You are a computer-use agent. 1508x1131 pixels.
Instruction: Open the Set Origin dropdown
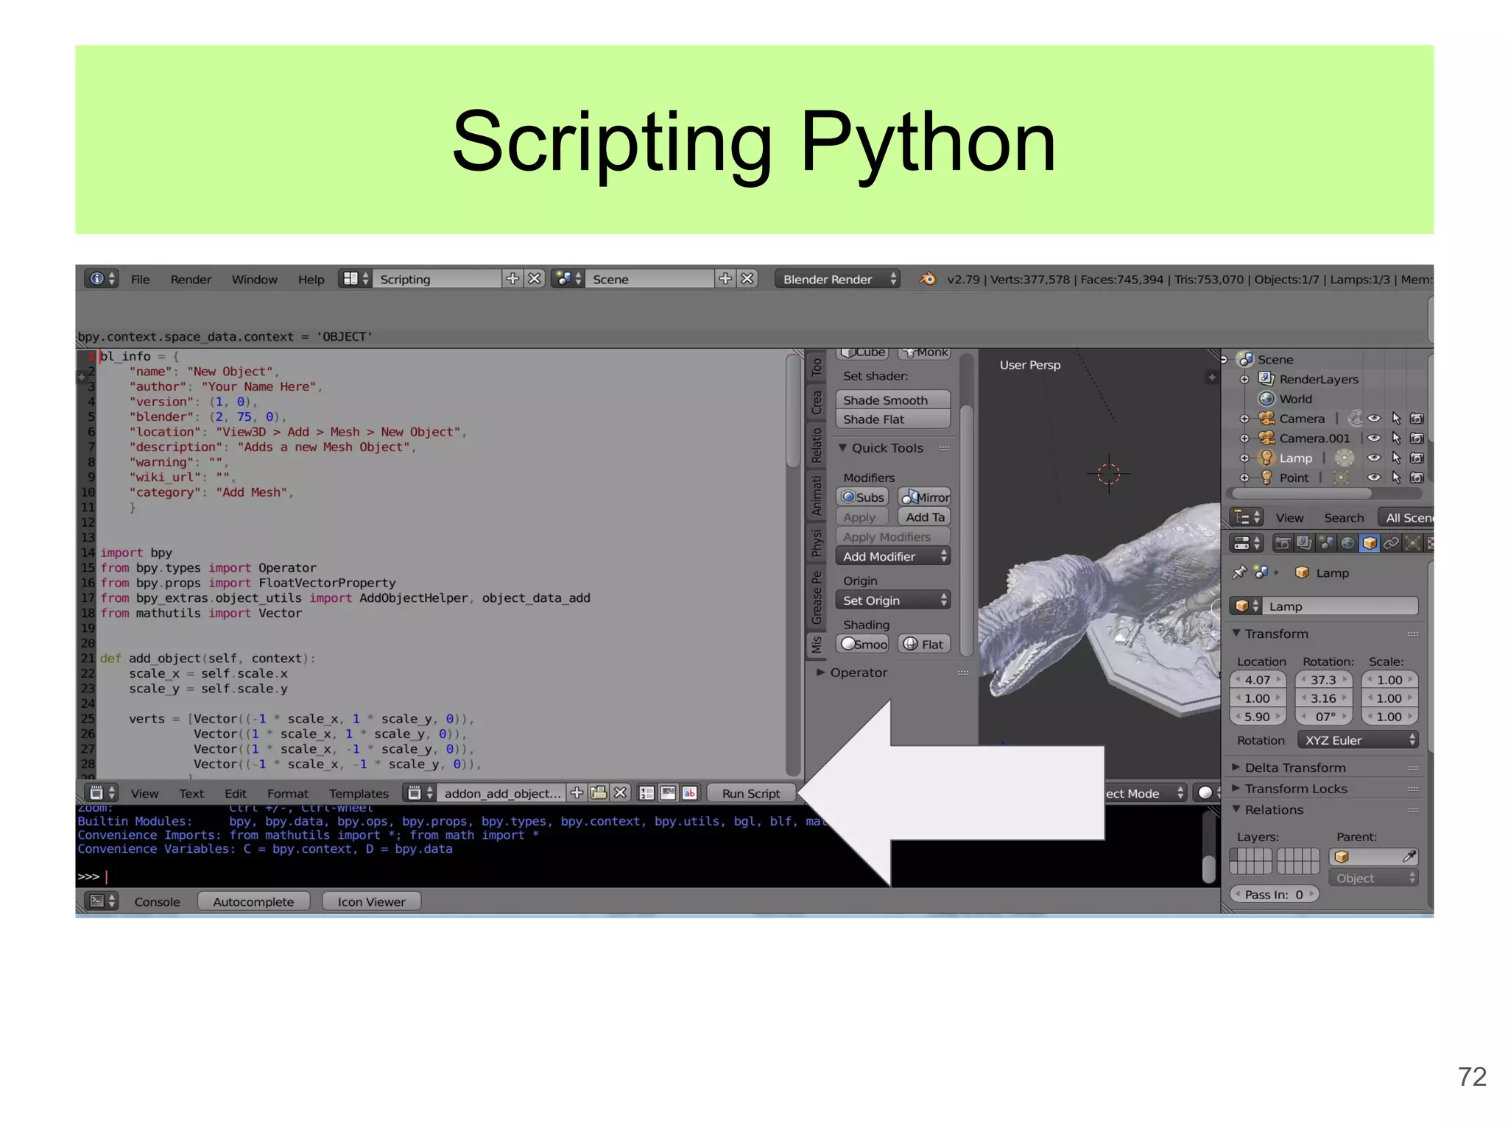pos(893,600)
